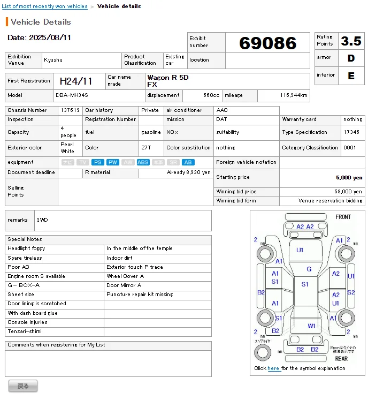The image size is (368, 400).
Task: Click the greyed-out AW alloy wheel badge
Action: tap(128, 162)
